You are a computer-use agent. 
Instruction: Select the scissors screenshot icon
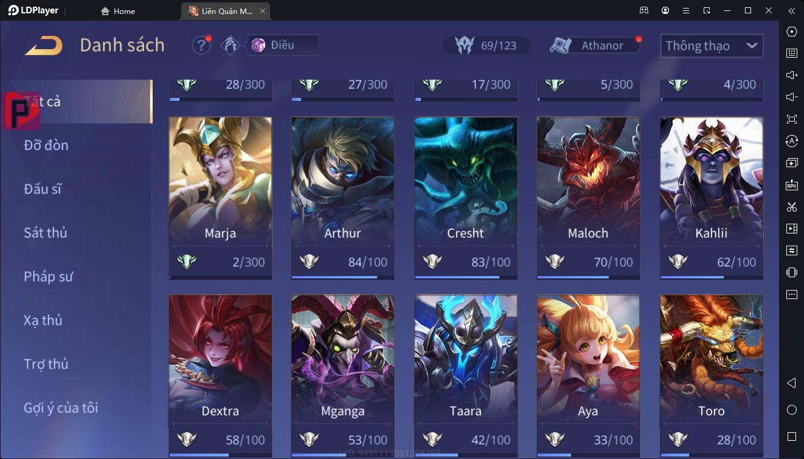pyautogui.click(x=792, y=207)
